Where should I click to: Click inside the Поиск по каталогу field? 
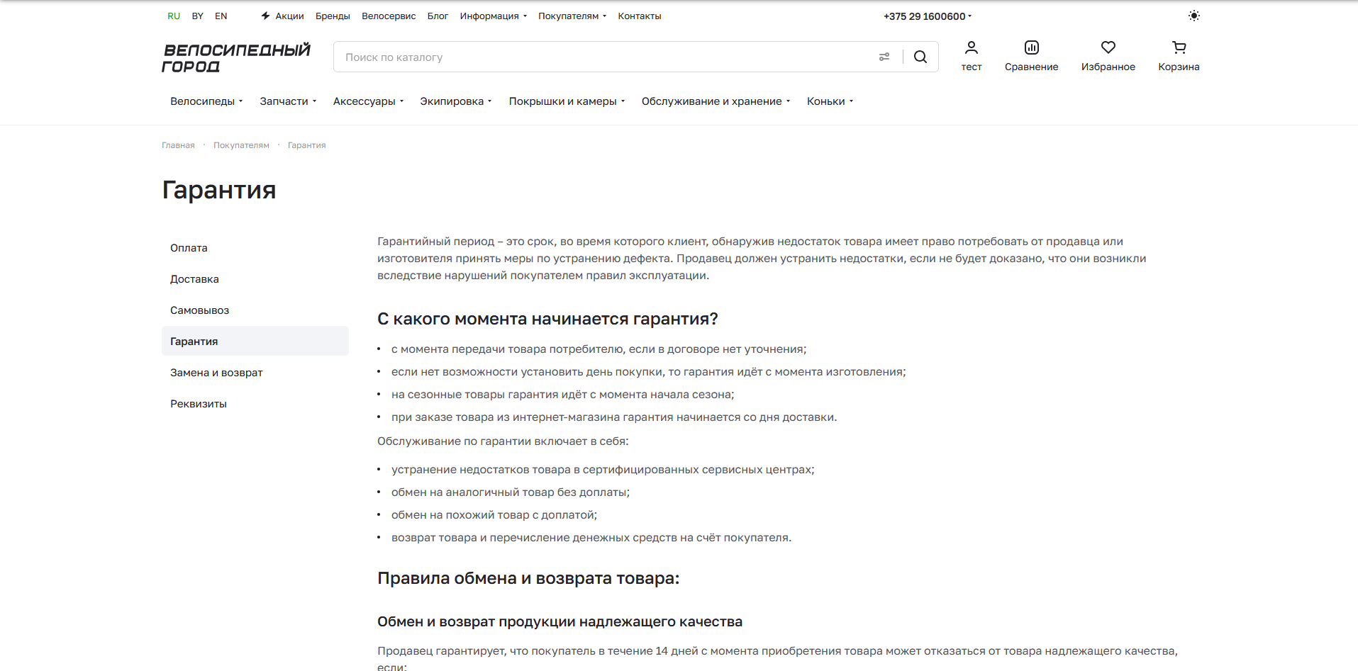click(567, 57)
